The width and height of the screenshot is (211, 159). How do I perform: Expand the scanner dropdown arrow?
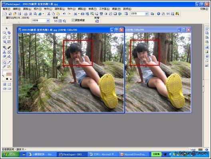pyautogui.click(x=79, y=14)
